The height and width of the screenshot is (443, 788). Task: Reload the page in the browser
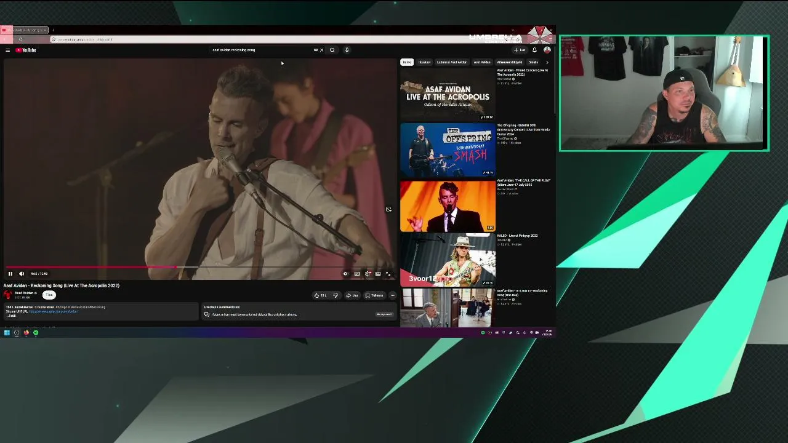[x=20, y=39]
